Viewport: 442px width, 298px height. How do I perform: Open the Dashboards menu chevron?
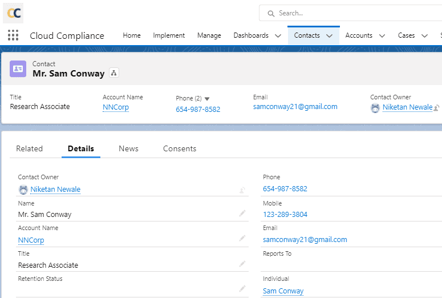tap(278, 35)
